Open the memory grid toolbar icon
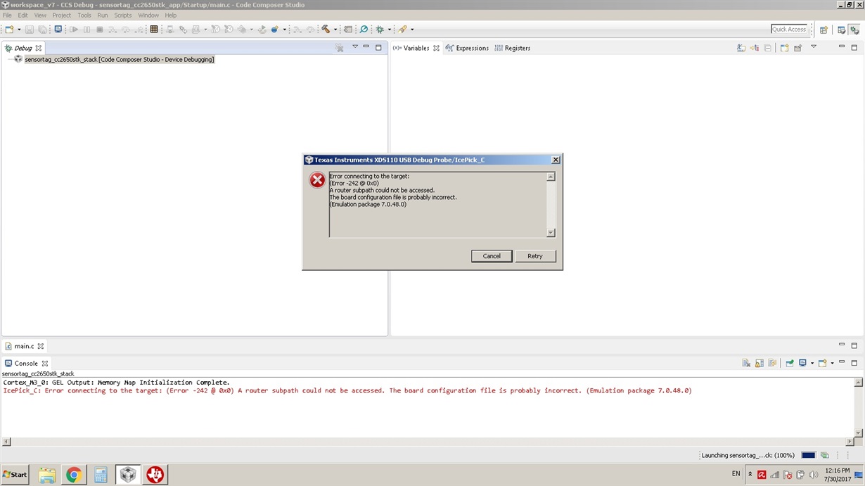The image size is (865, 486). click(x=153, y=30)
